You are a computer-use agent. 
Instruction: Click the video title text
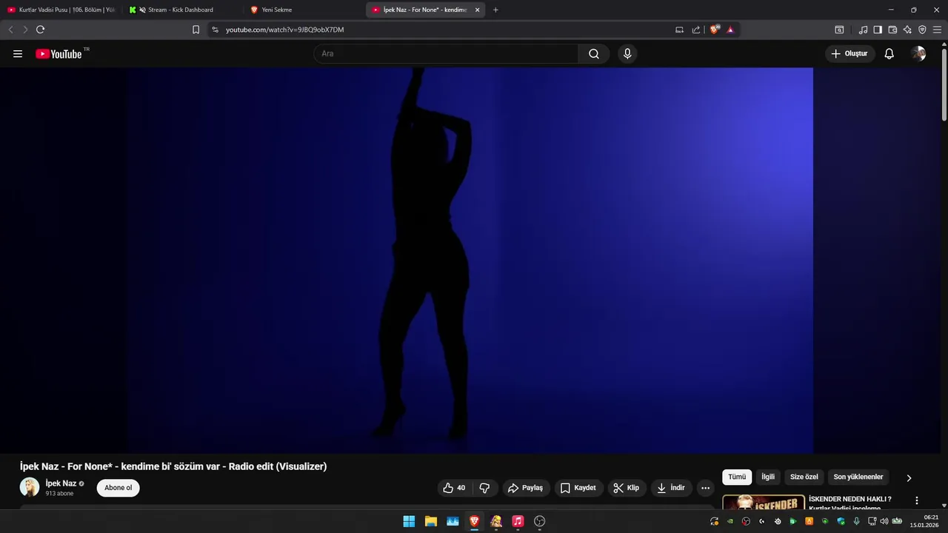pos(173,466)
